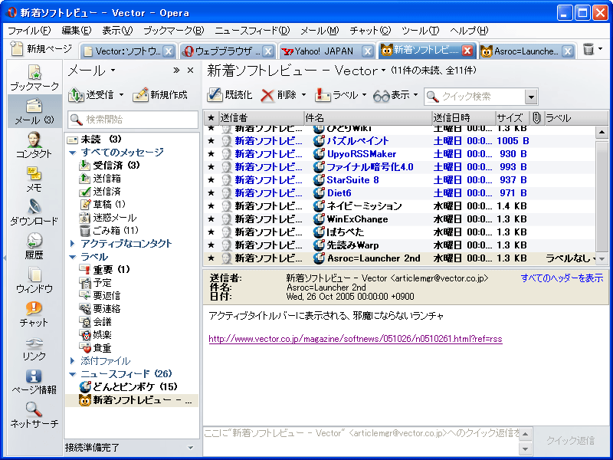
Task: Click the vector.co.jp article link
Action: (x=356, y=339)
